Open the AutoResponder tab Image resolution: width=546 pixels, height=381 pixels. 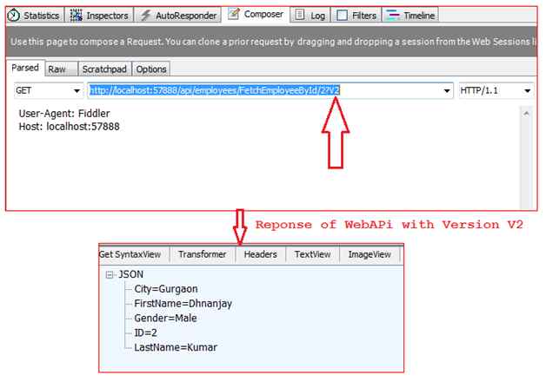pos(178,16)
